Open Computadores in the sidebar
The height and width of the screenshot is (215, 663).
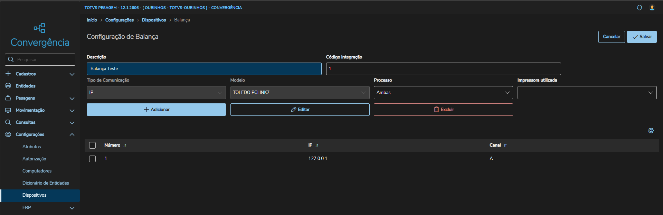37,171
